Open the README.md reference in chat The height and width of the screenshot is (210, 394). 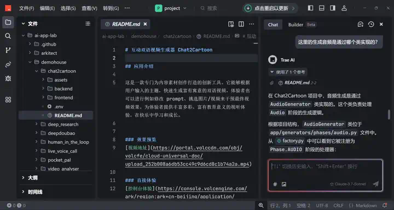tap(297, 83)
